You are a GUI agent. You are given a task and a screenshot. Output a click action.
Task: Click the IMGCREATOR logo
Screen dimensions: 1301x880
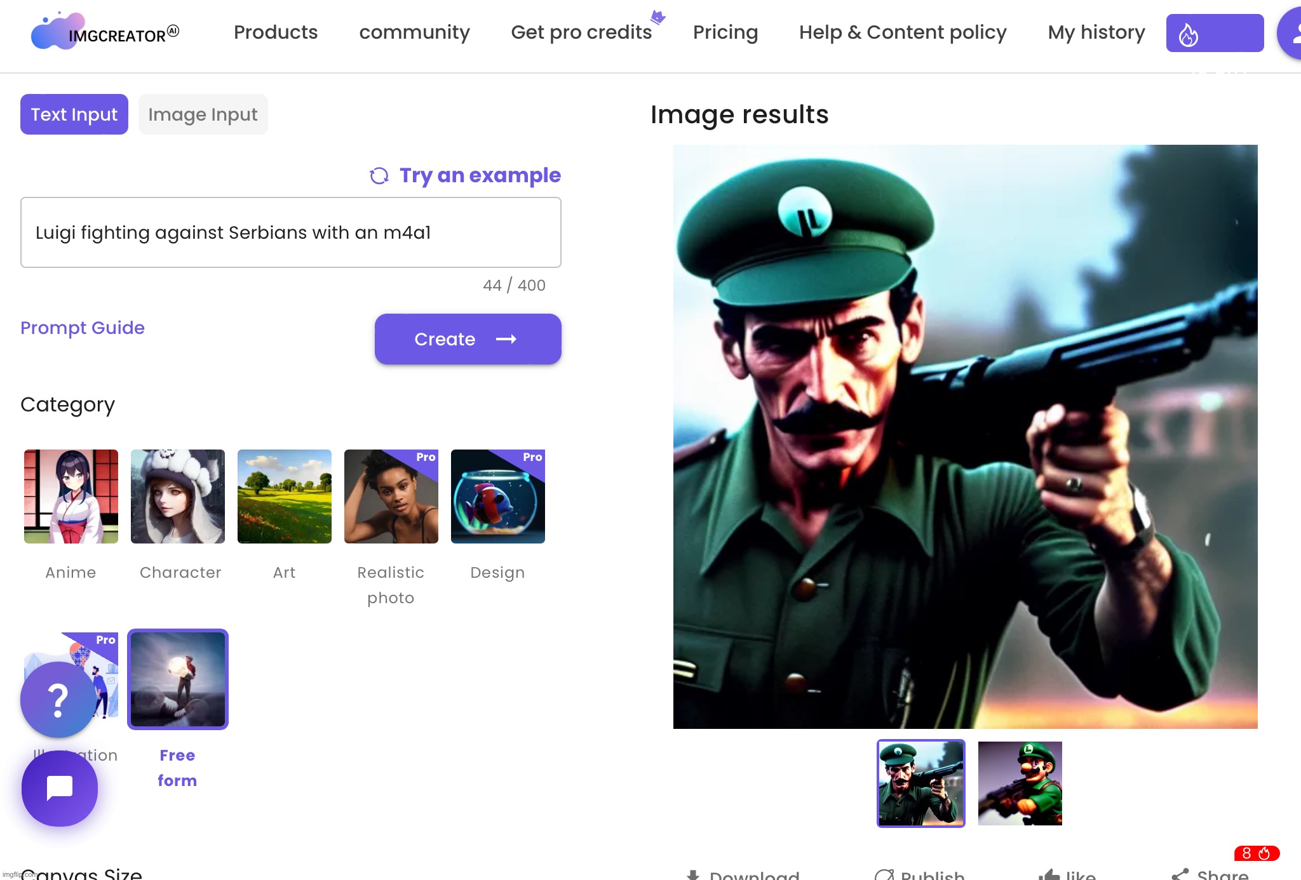105,32
